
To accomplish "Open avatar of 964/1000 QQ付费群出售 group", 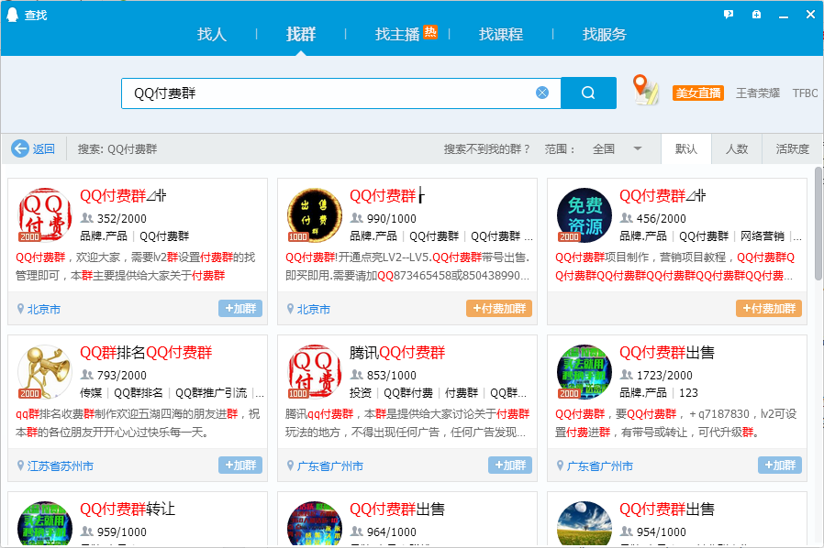I will pyautogui.click(x=314, y=524).
